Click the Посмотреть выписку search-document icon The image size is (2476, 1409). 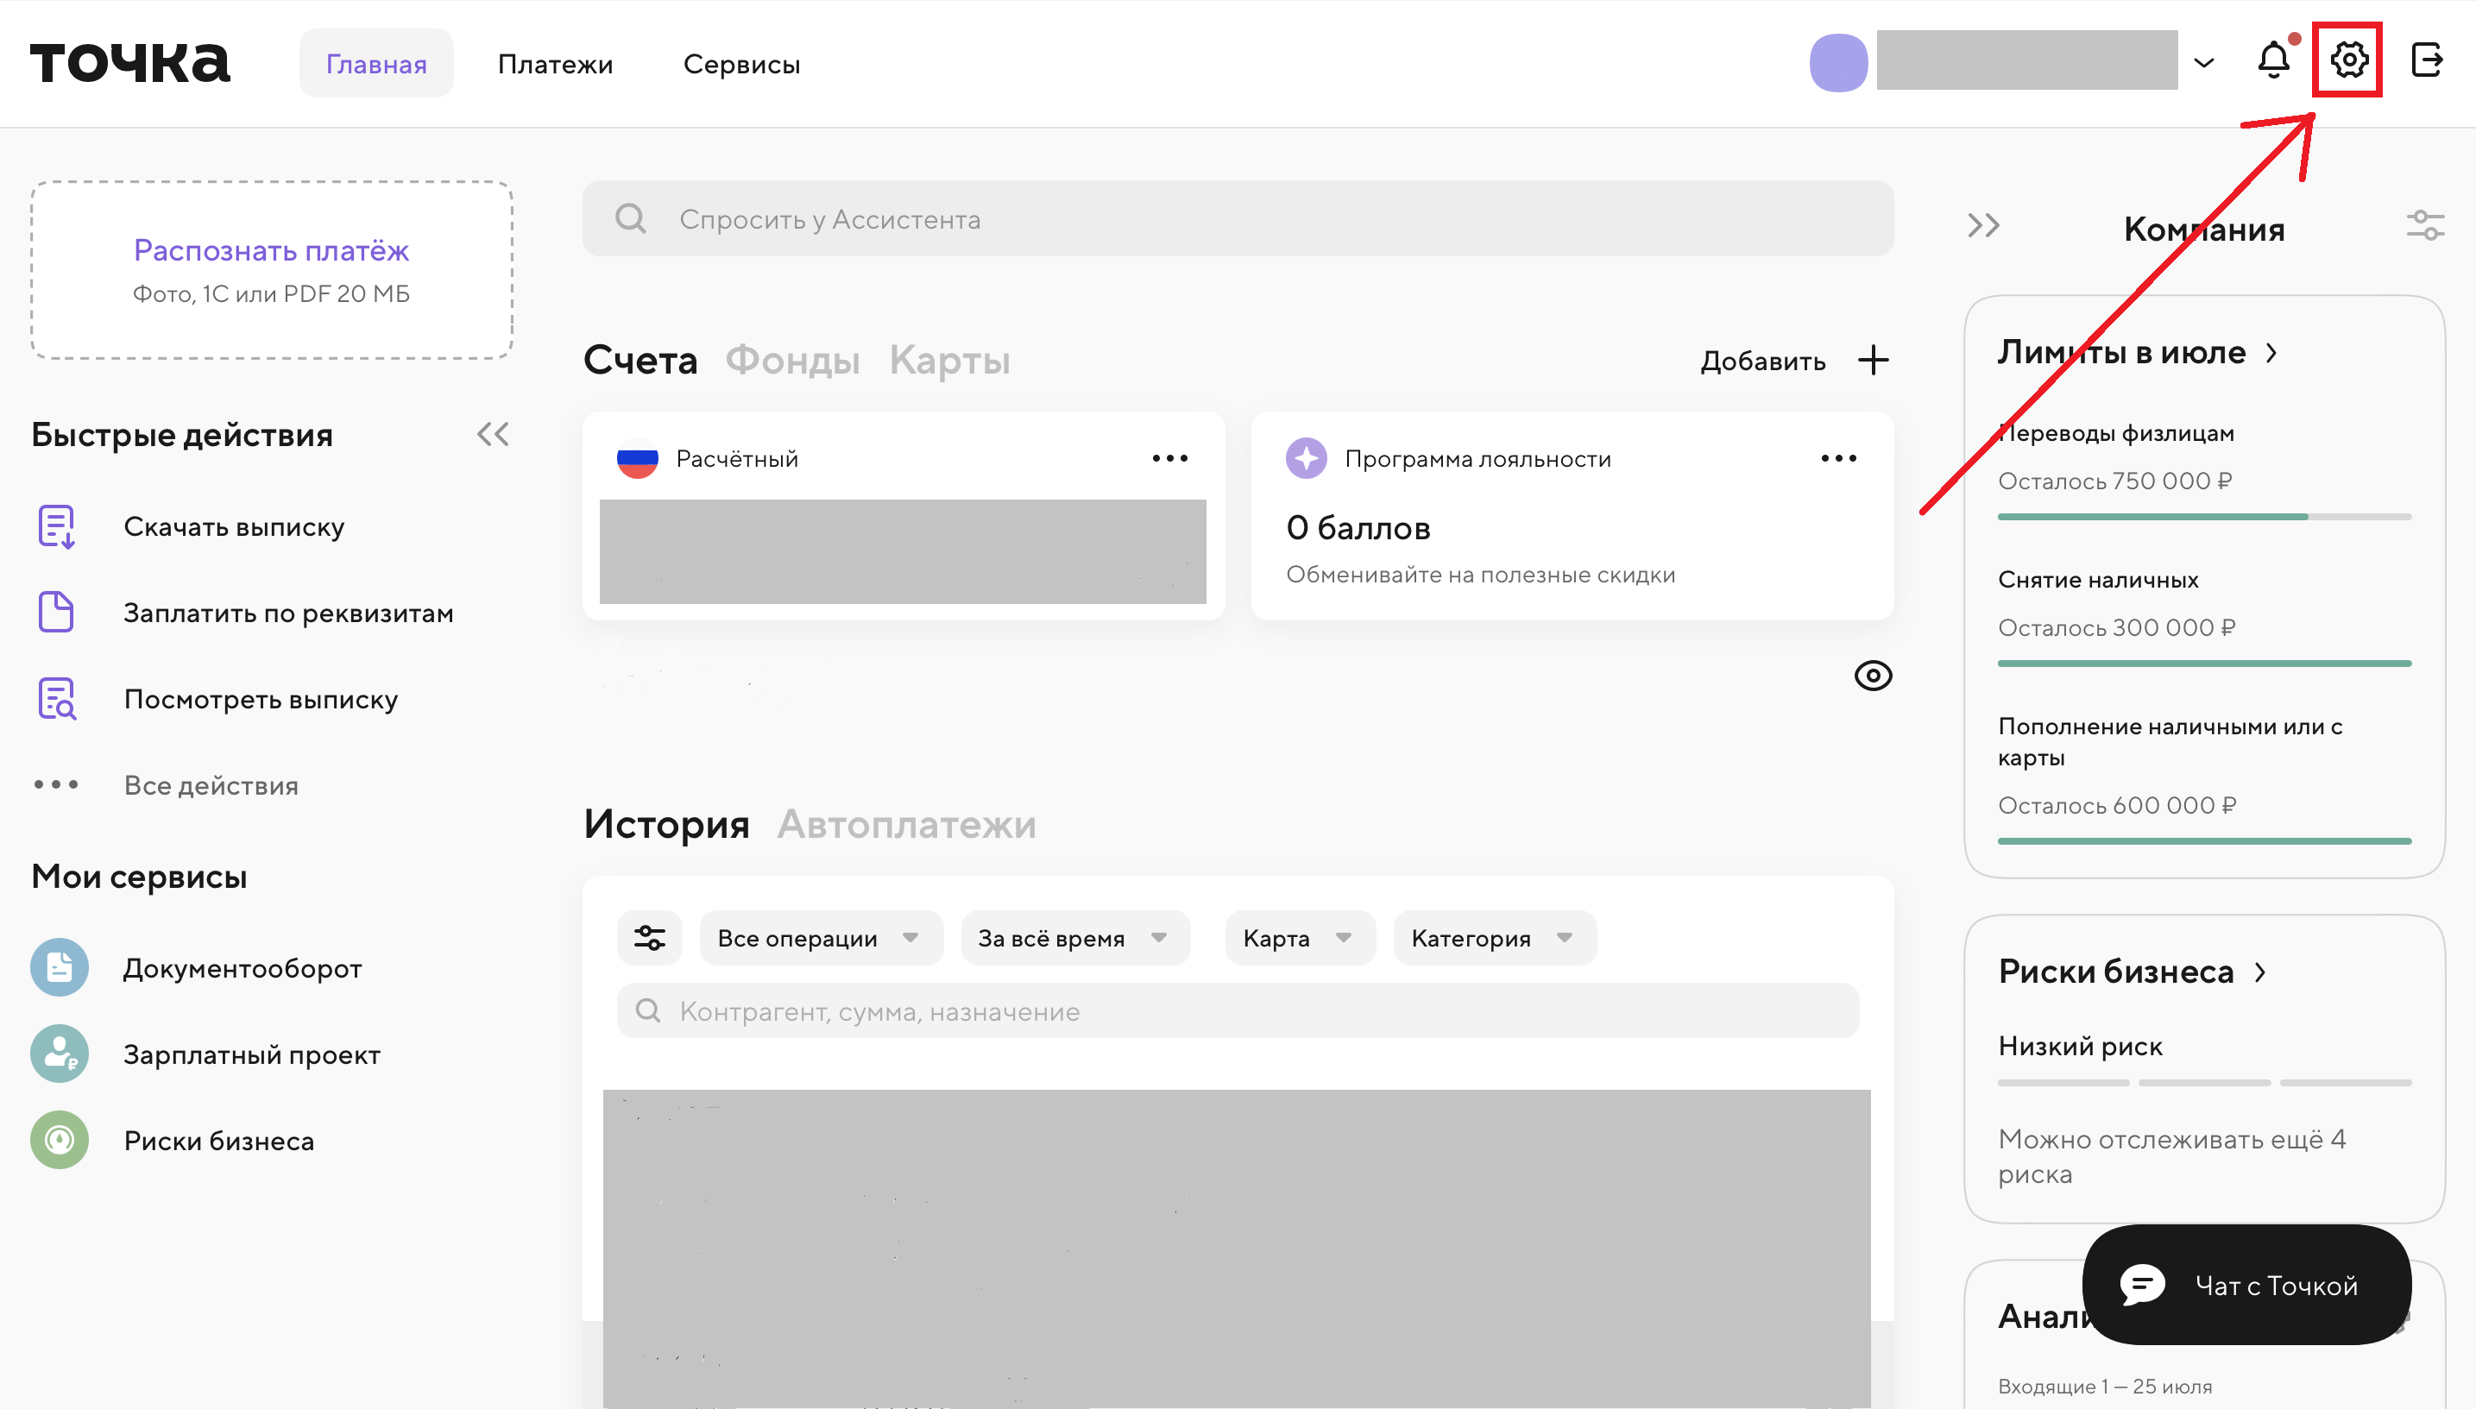point(56,699)
